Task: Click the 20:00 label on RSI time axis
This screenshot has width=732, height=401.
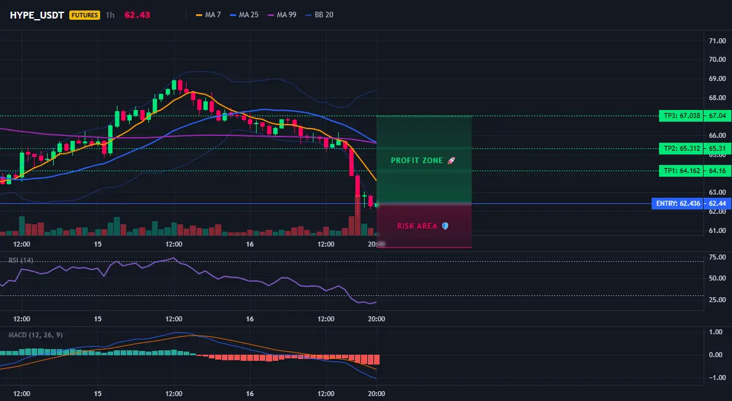Action: [377, 319]
